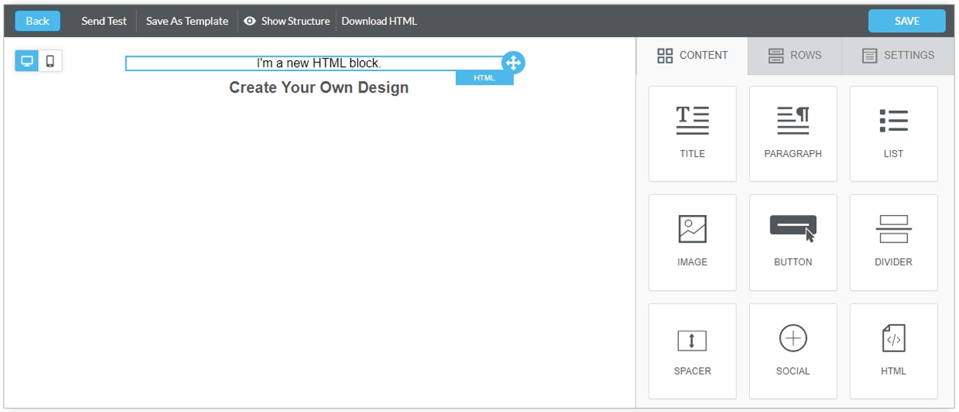
Task: Add a Paragraph content block
Action: [x=793, y=134]
